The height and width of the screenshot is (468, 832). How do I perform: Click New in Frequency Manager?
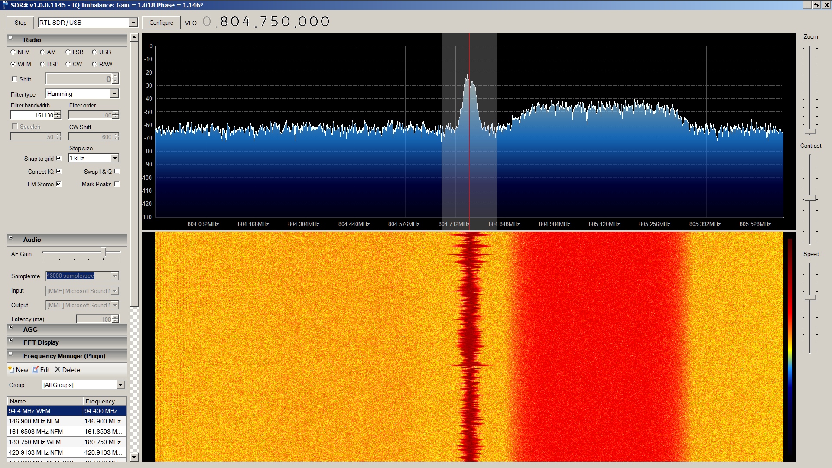[18, 370]
